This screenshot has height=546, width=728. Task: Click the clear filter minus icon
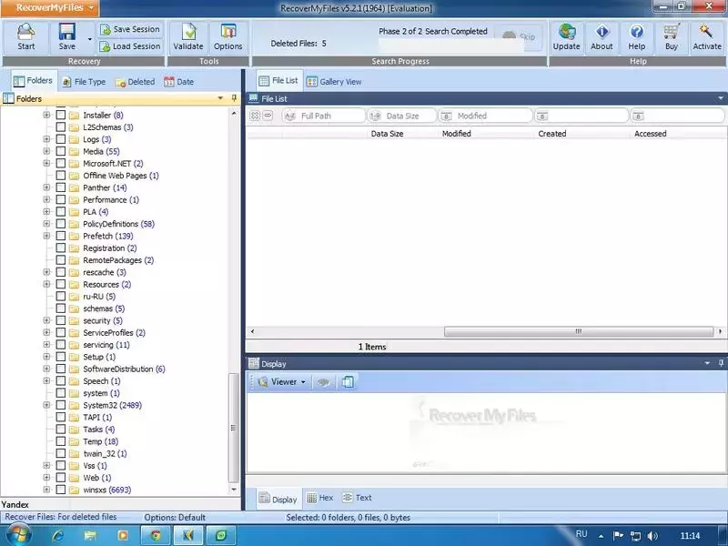pyautogui.click(x=268, y=116)
